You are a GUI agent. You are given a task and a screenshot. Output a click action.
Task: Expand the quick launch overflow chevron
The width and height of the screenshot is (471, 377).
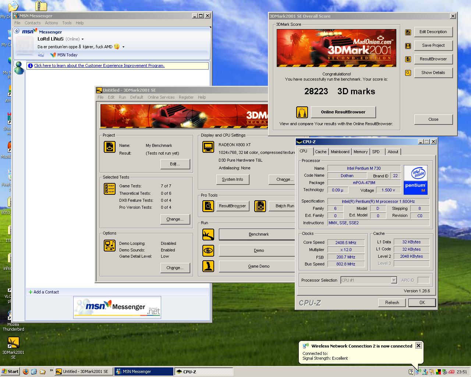pos(51,370)
